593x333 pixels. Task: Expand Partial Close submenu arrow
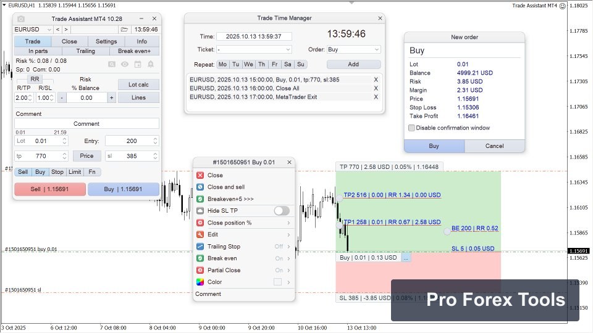[x=288, y=270]
